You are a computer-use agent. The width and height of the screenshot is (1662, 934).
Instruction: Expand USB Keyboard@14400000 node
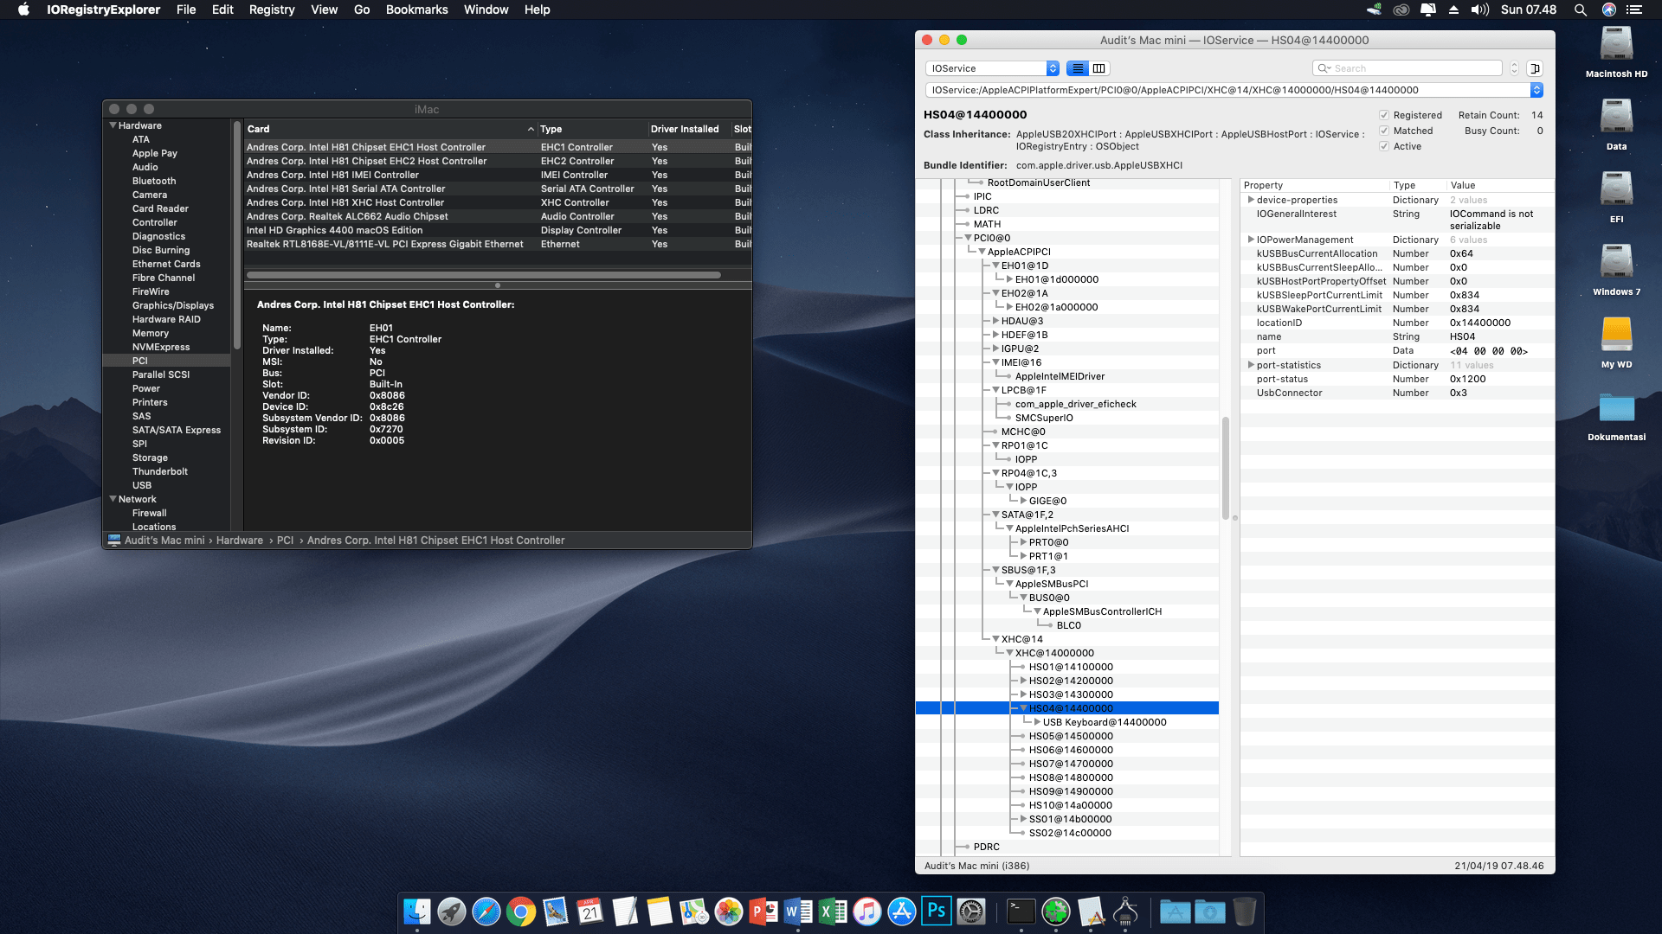(1037, 722)
